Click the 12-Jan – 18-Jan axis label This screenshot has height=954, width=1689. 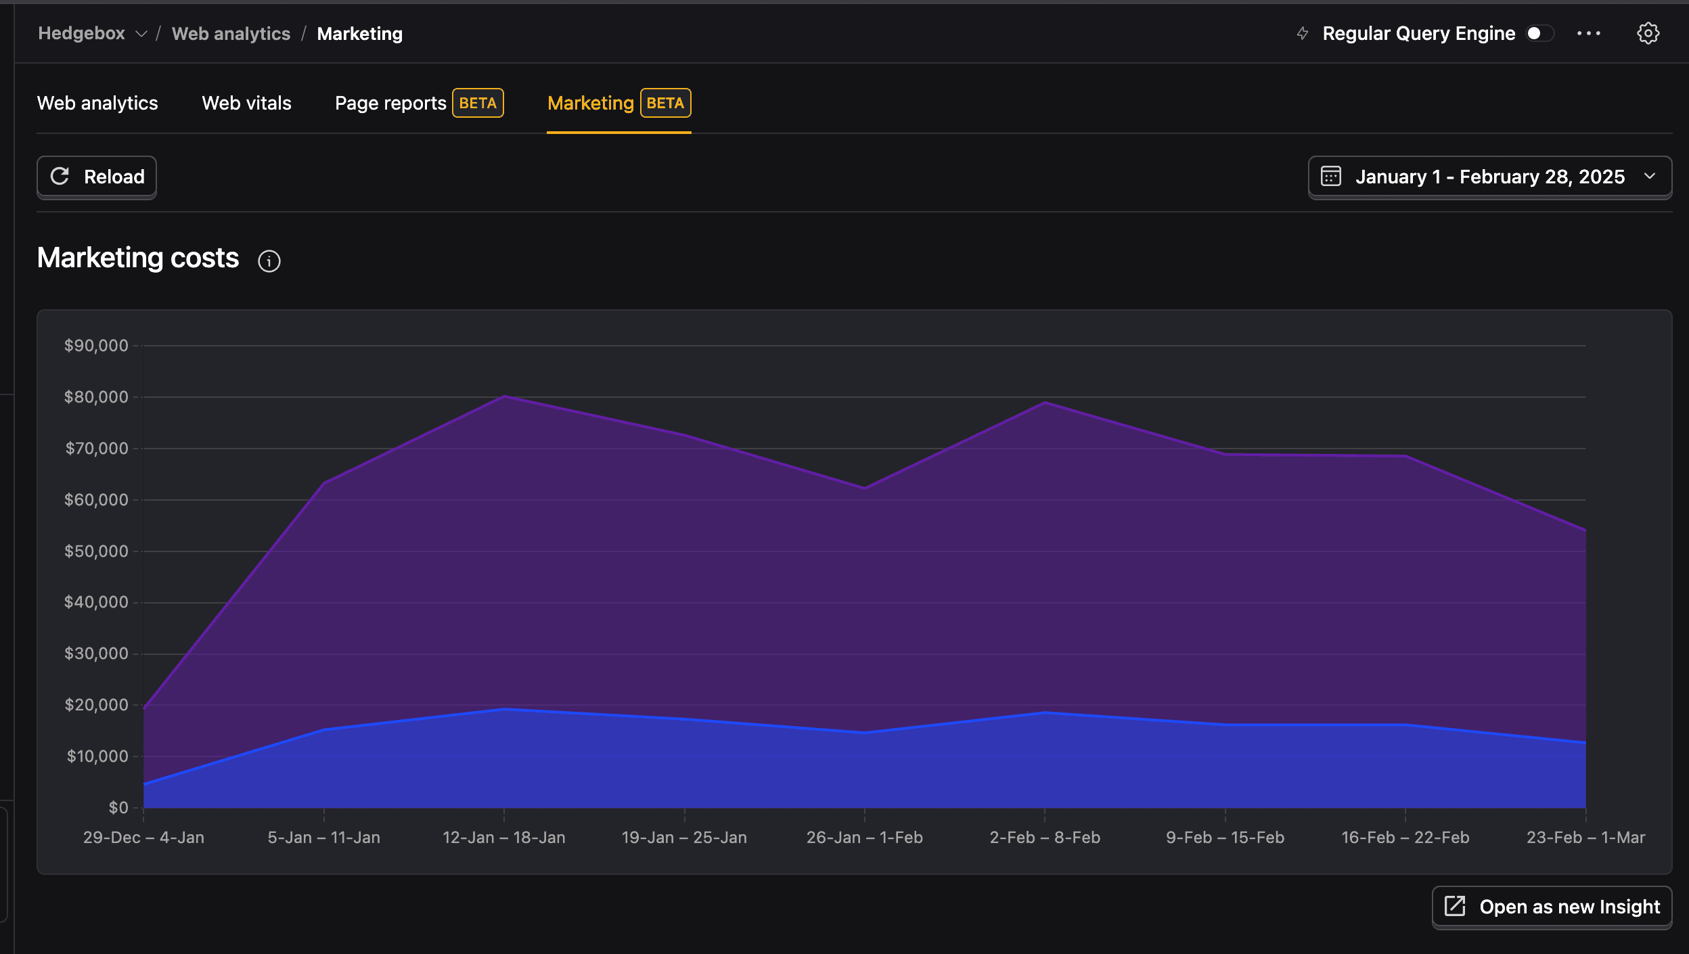pyautogui.click(x=503, y=838)
